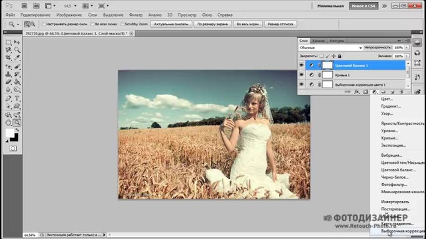Open the Layers panel dock icon

[x=417, y=42]
